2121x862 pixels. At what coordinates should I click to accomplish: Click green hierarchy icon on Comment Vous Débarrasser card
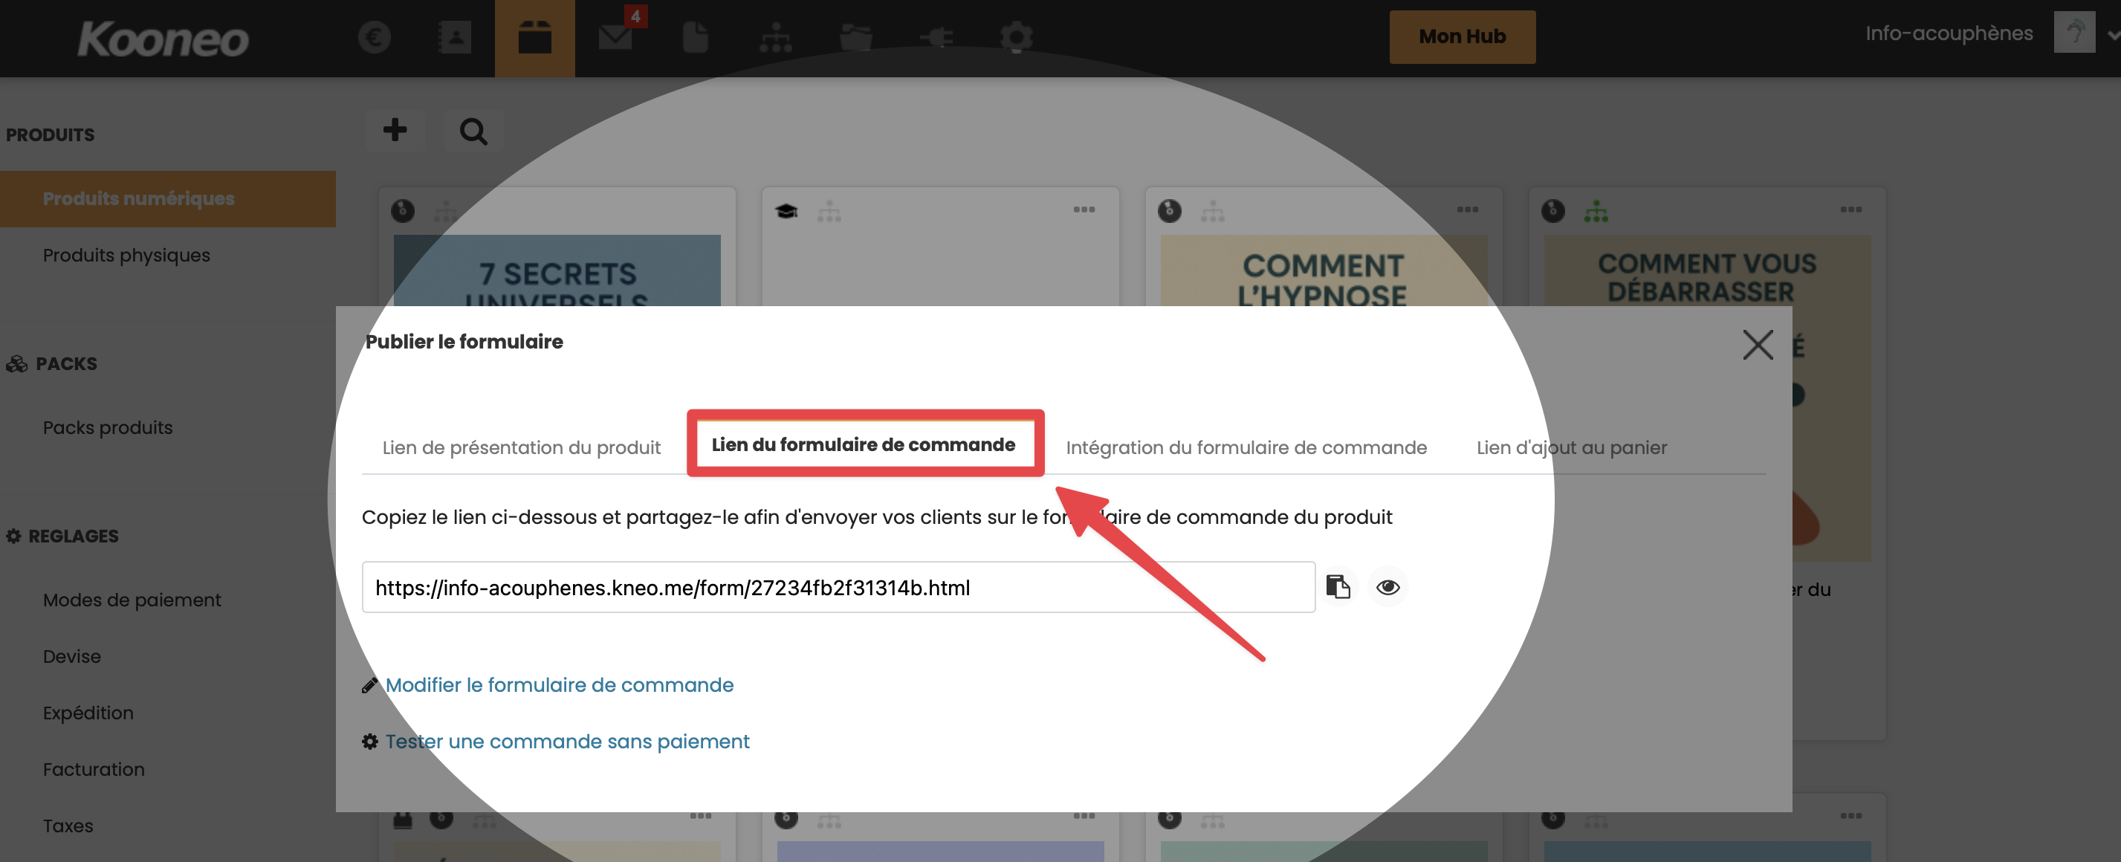[x=1596, y=212]
